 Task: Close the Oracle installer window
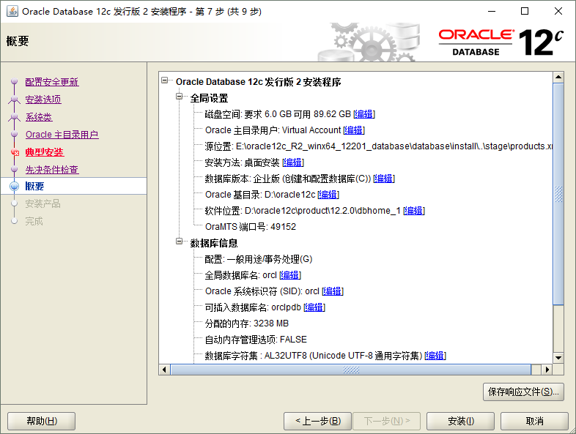coord(558,12)
